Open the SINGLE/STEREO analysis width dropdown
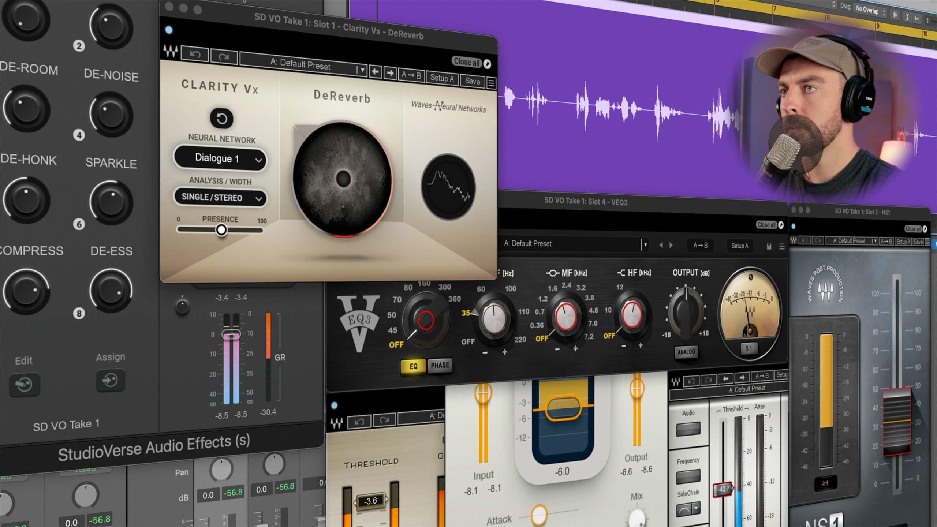The width and height of the screenshot is (937, 527). [x=221, y=198]
